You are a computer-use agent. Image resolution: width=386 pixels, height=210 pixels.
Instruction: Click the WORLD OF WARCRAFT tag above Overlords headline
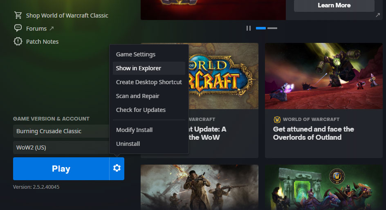click(311, 119)
